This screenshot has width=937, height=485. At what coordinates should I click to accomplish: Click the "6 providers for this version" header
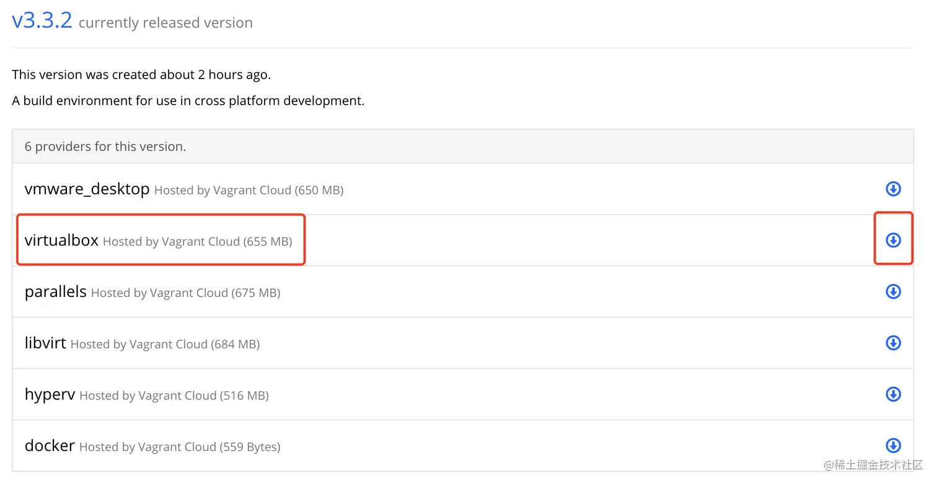pos(105,147)
